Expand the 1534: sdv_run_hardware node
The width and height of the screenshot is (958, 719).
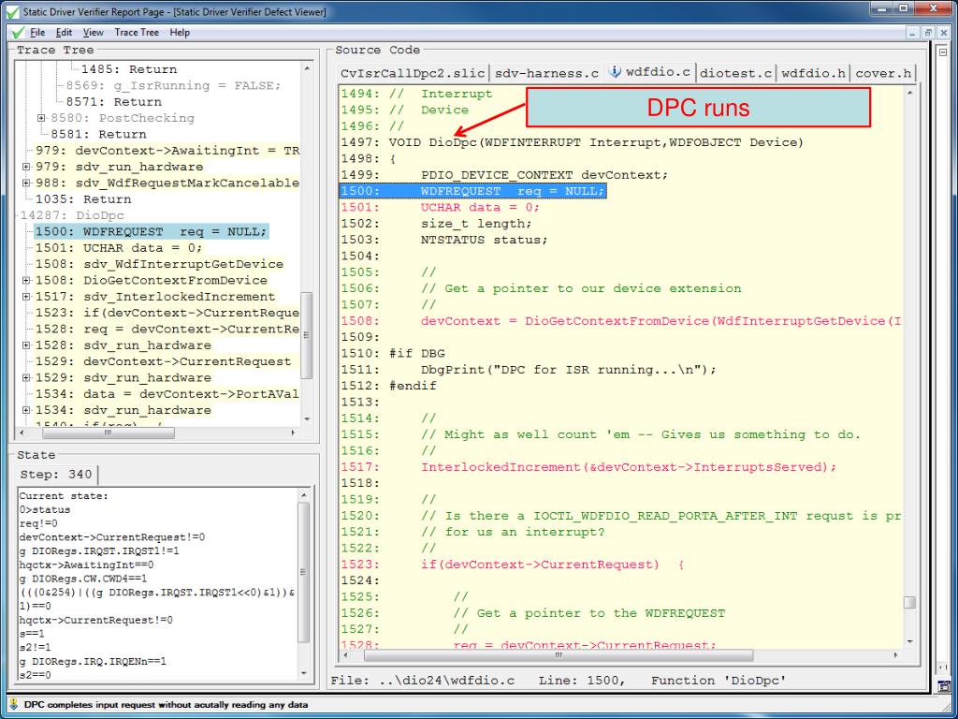coord(25,410)
